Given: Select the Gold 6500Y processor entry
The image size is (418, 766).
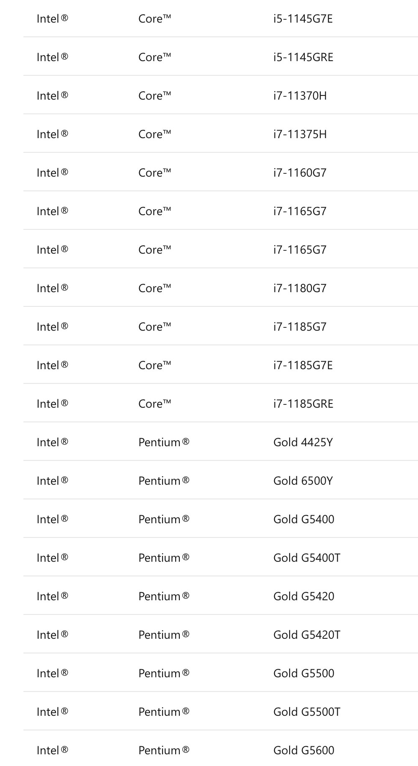Looking at the screenshot, I should tap(303, 481).
